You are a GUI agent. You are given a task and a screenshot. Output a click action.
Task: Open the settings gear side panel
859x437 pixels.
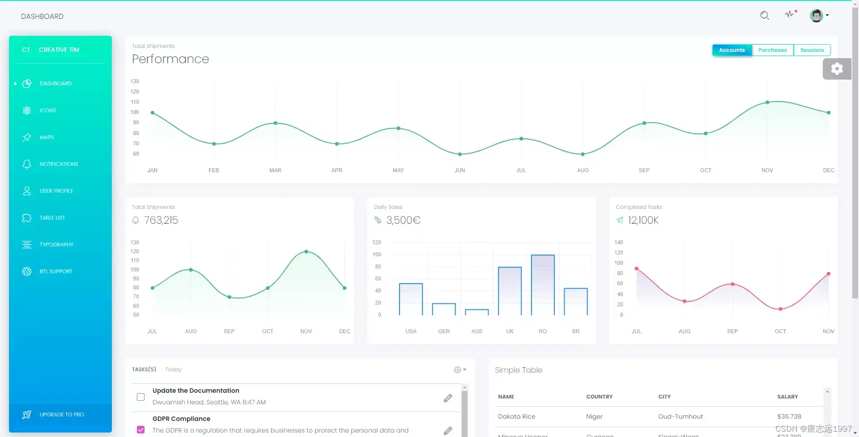coord(837,68)
